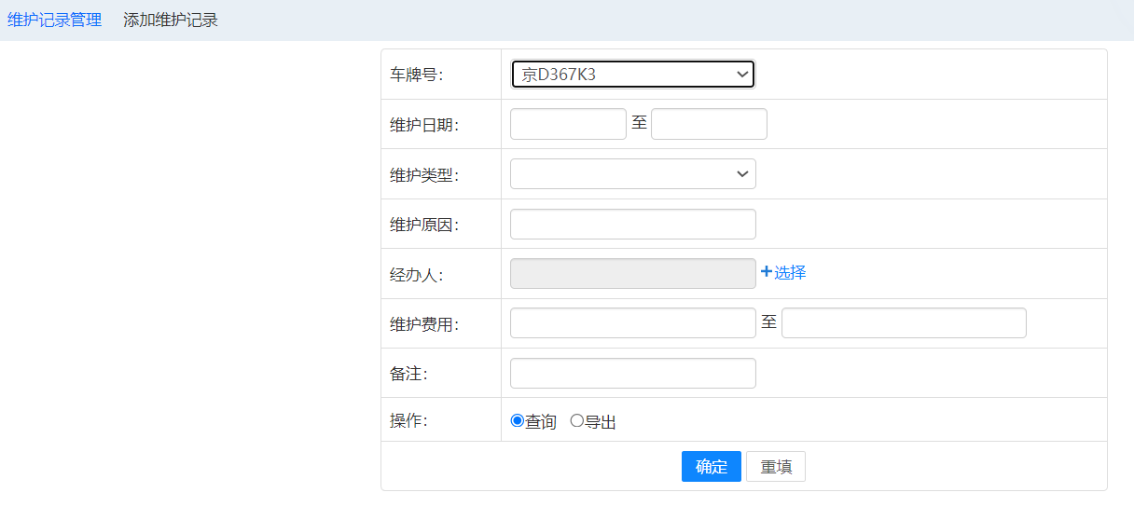Click the greyed-out 经办人 field
The image size is (1134, 520).
(632, 274)
